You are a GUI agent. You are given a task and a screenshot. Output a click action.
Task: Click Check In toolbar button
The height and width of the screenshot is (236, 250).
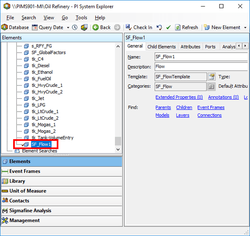pos(139,28)
